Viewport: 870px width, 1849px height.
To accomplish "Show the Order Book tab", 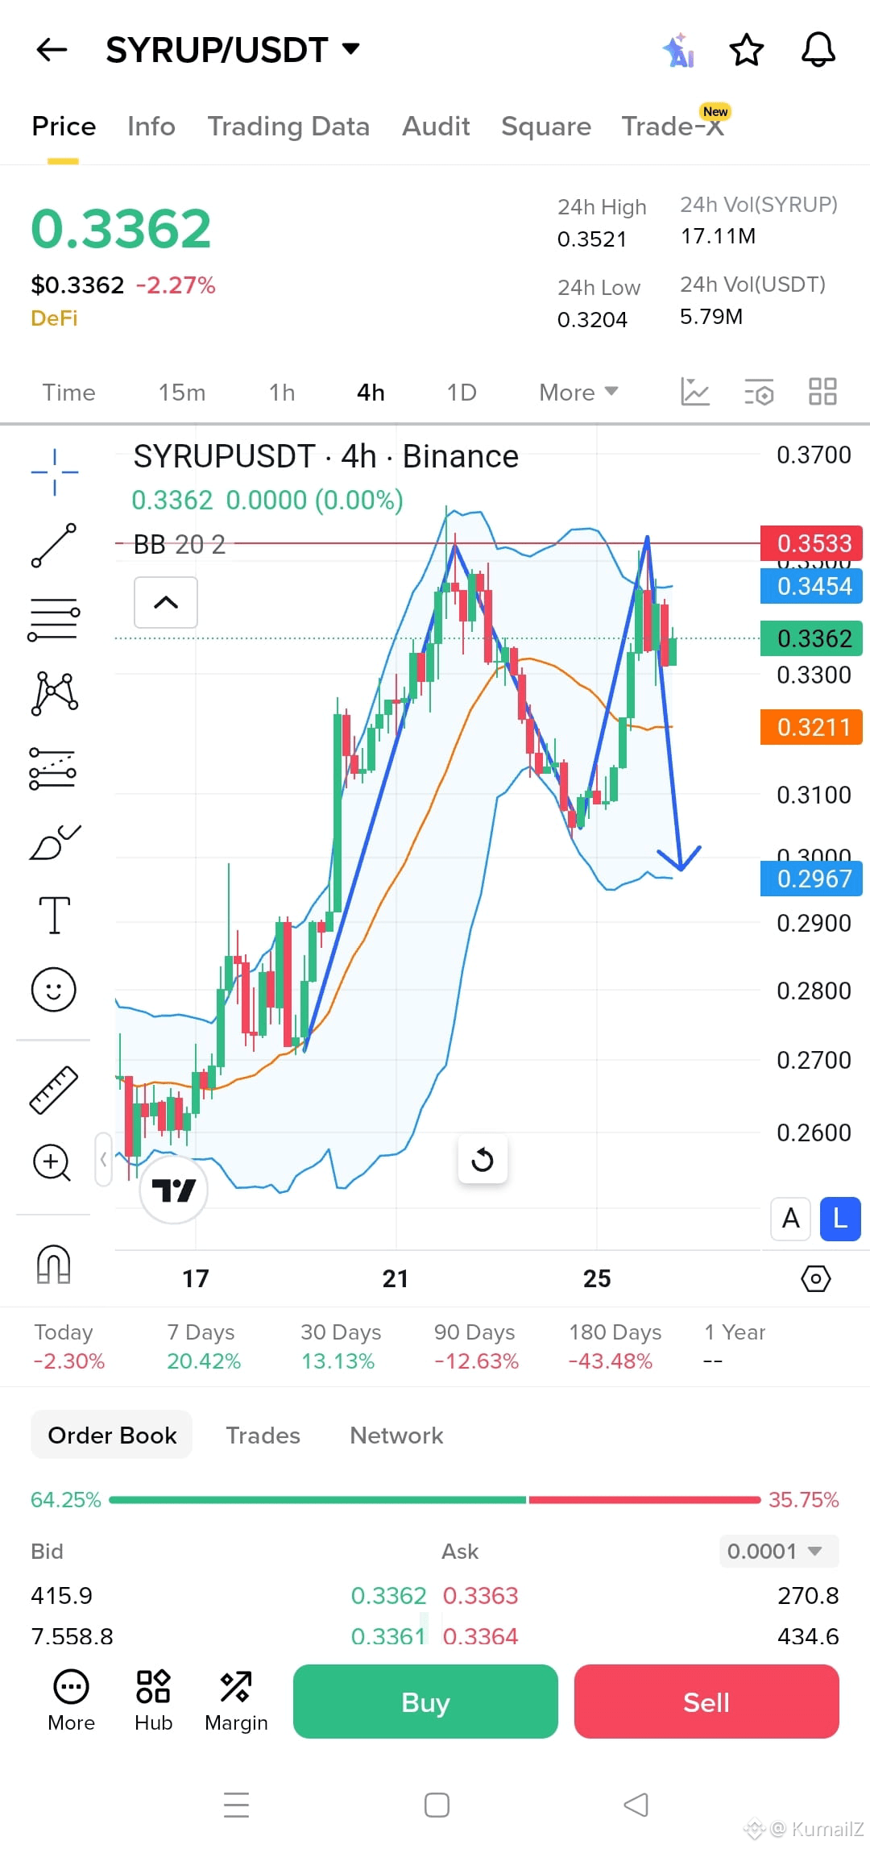I will [112, 1435].
